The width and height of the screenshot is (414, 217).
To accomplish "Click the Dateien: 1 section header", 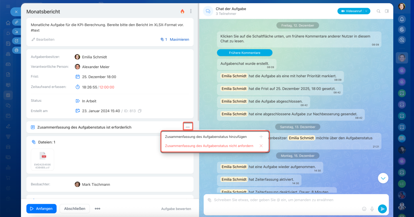I will 43,142.
